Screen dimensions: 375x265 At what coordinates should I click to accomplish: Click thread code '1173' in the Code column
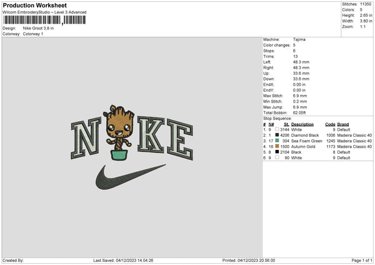(331, 147)
